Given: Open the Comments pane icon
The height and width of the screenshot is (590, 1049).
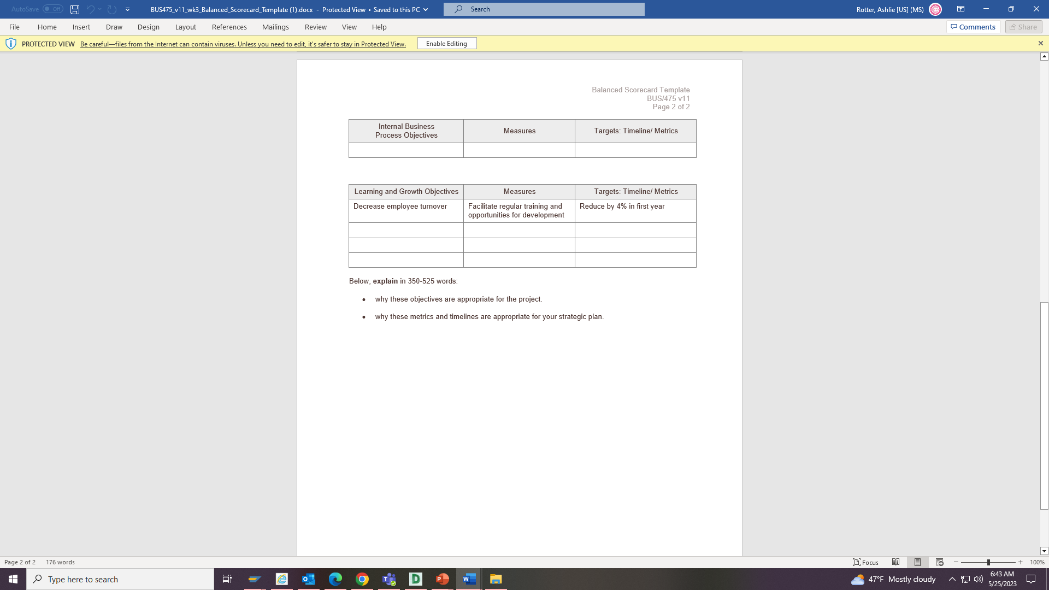Looking at the screenshot, I should pyautogui.click(x=973, y=26).
